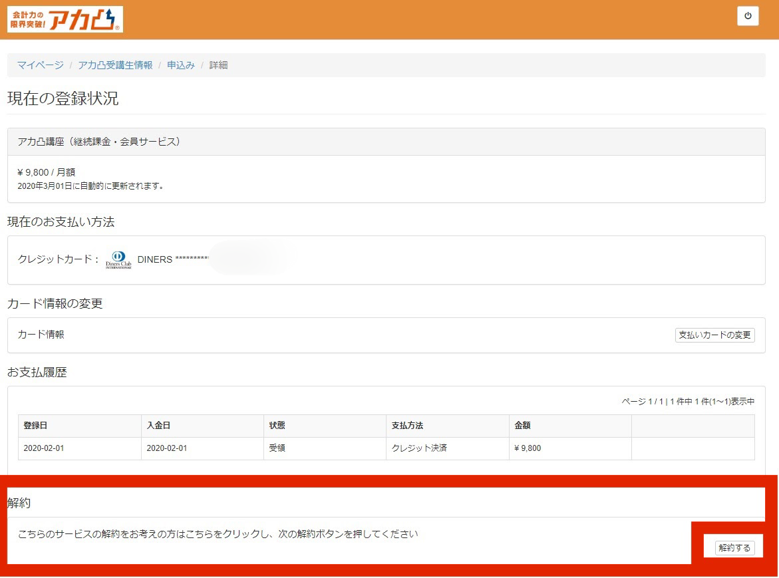Click the 受領 status cell
The width and height of the screenshot is (779, 578).
(x=277, y=448)
